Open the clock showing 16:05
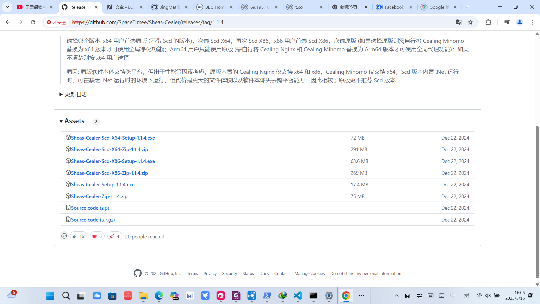Image resolution: width=540 pixels, height=304 pixels. (515, 296)
